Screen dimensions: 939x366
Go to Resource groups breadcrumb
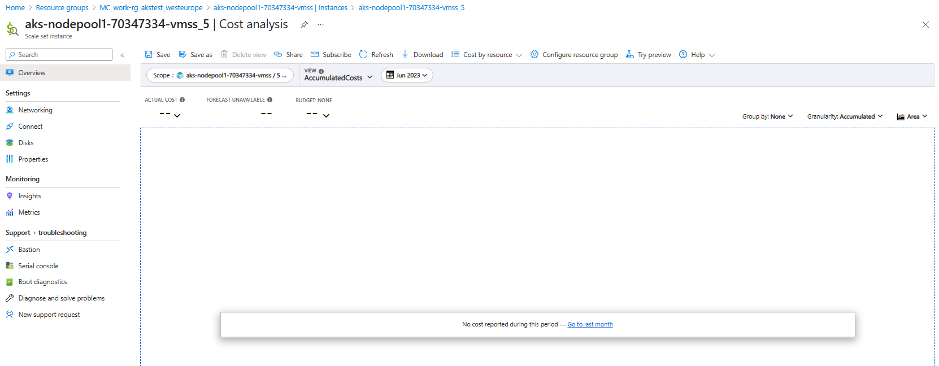[x=62, y=8]
